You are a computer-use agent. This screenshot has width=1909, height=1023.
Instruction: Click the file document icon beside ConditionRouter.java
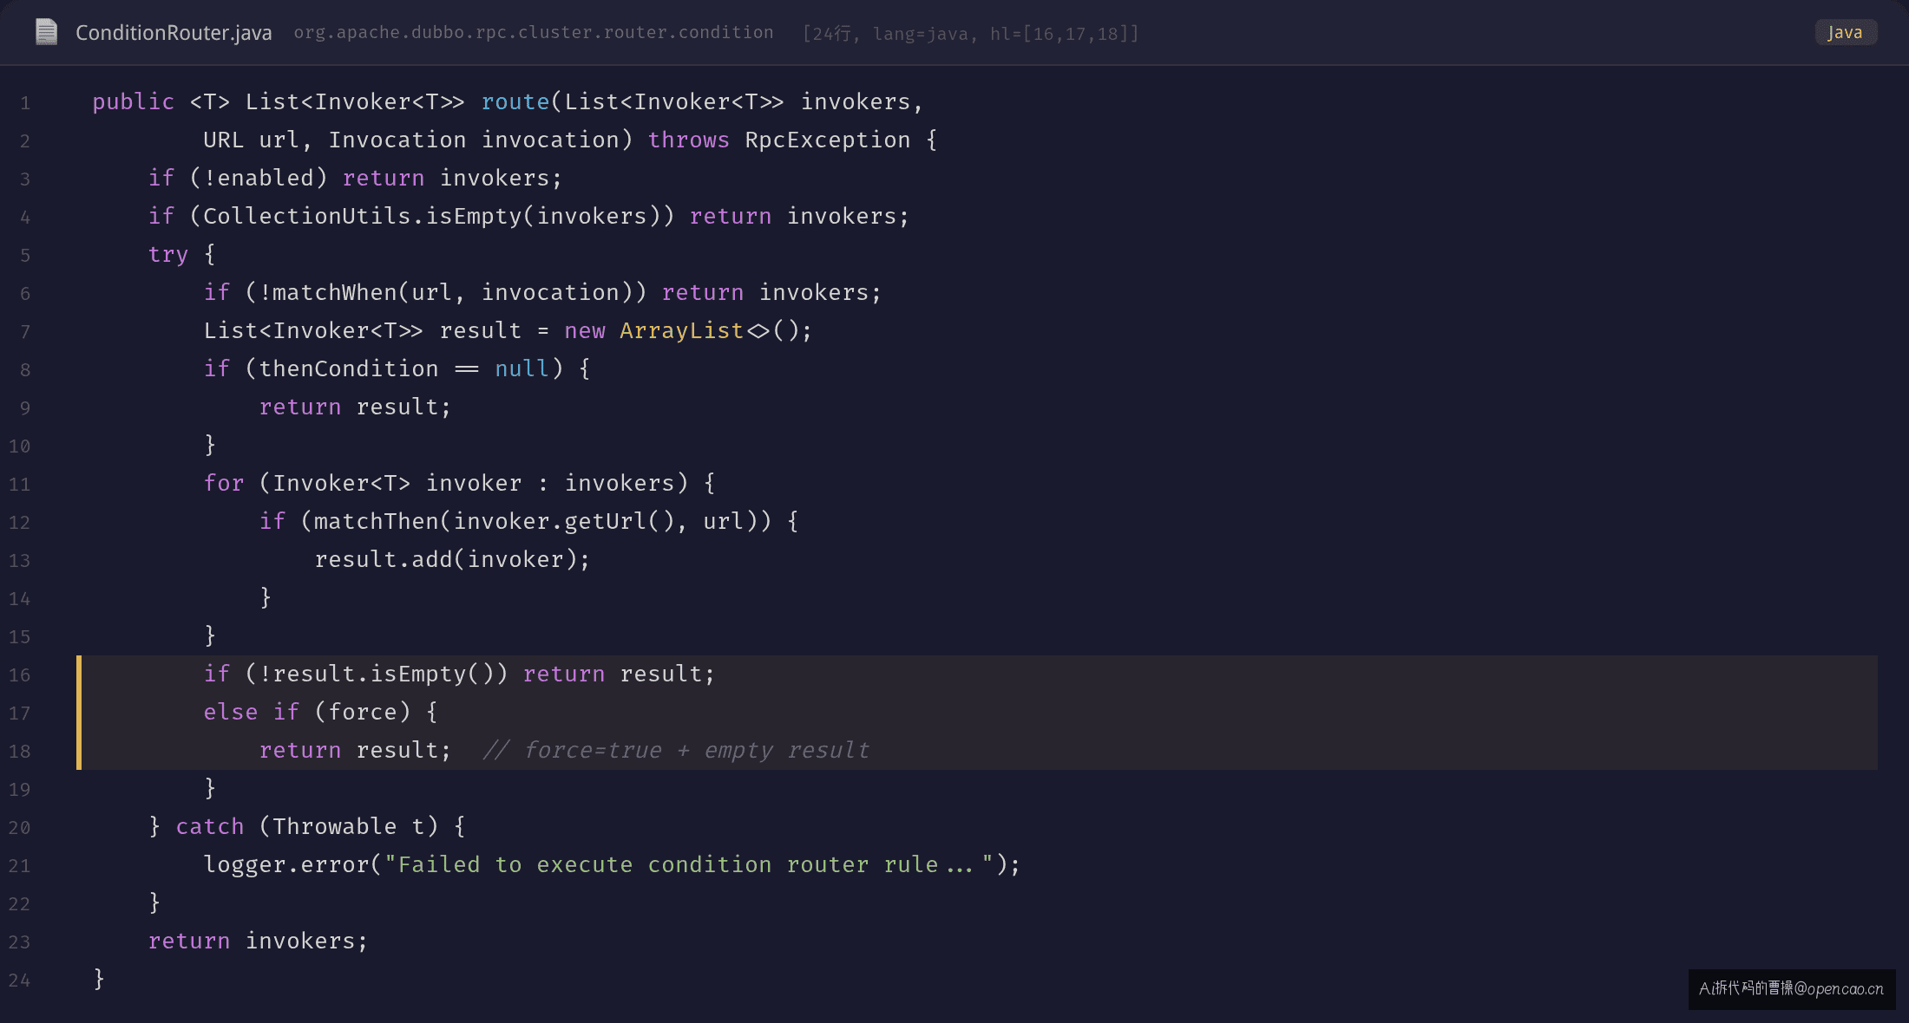pyautogui.click(x=46, y=32)
